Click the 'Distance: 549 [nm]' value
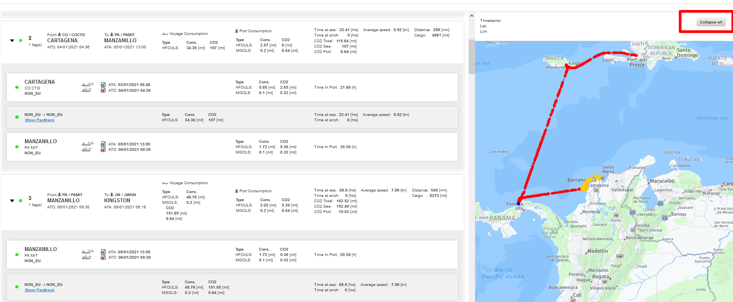This screenshot has height=302, width=733. (429, 190)
